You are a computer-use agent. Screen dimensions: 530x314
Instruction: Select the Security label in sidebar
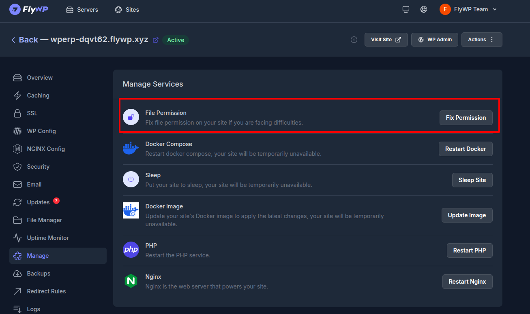coord(38,167)
